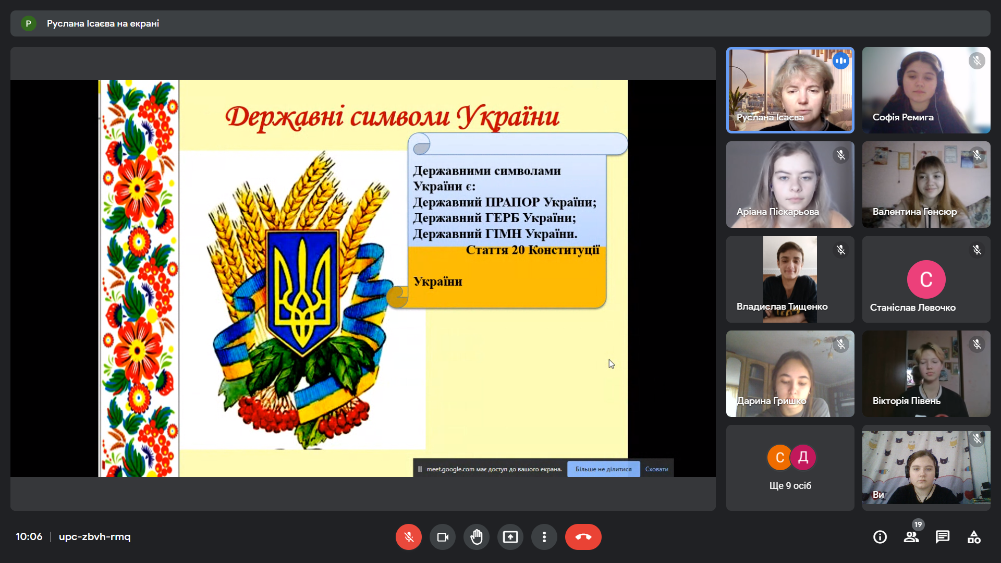Click 'Більше не ділитися' stop sharing button

point(603,469)
